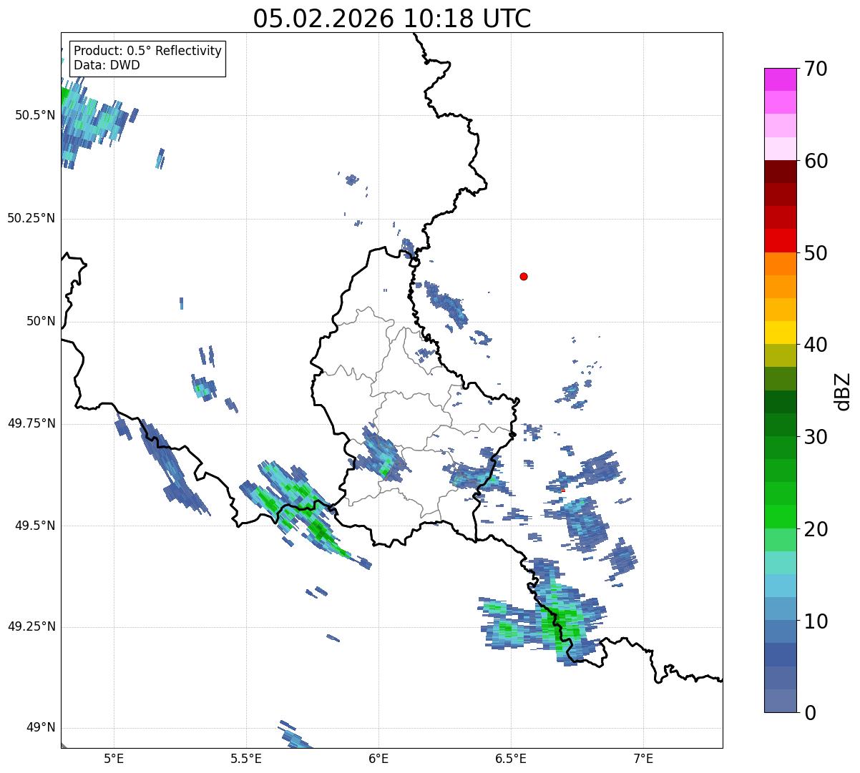The image size is (860, 773).
Task: Click the 49.25°N latitude label
Action: (31, 626)
